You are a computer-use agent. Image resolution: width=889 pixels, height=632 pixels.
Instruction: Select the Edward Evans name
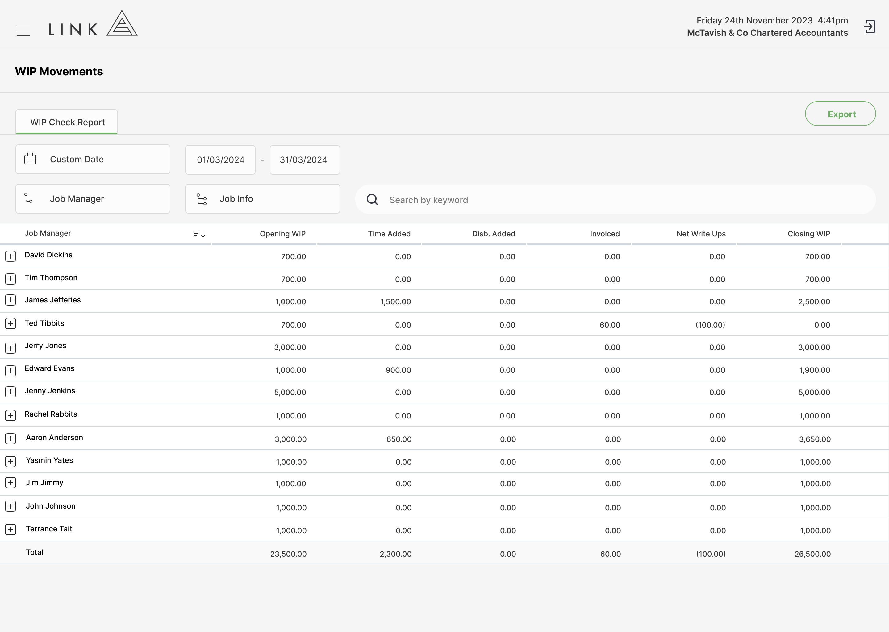tap(49, 368)
